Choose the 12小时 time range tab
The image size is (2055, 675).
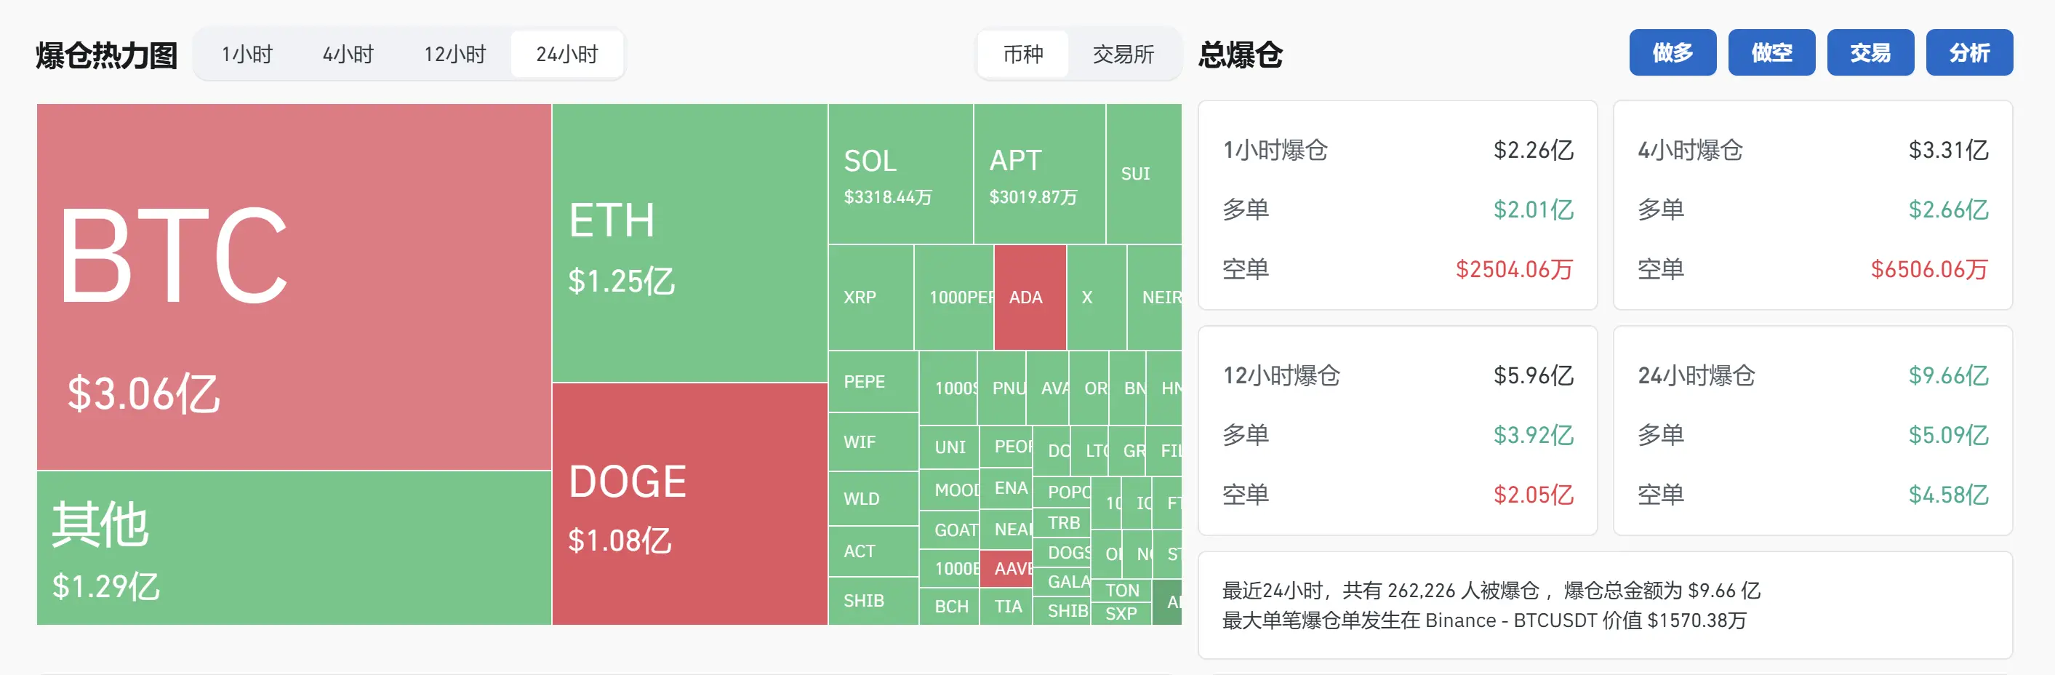[454, 55]
